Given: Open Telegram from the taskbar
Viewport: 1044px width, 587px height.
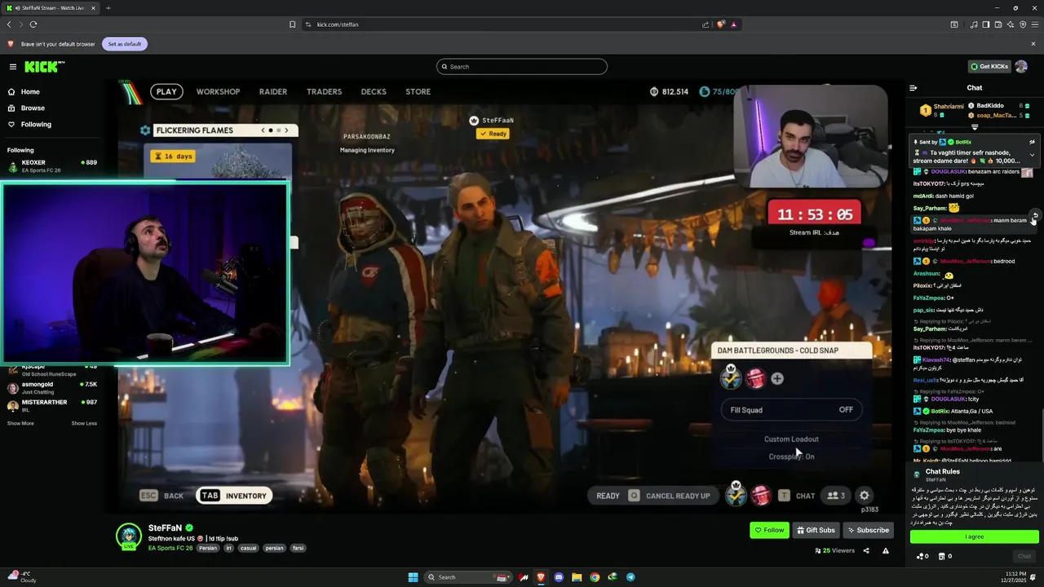Looking at the screenshot, I should coord(630,577).
